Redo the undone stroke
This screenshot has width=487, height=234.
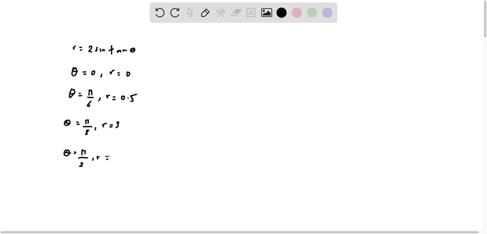[175, 13]
